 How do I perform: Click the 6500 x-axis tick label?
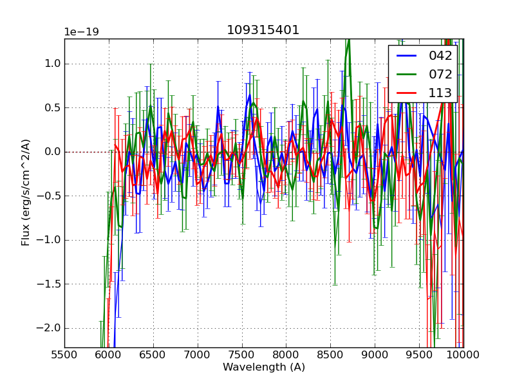(x=153, y=354)
